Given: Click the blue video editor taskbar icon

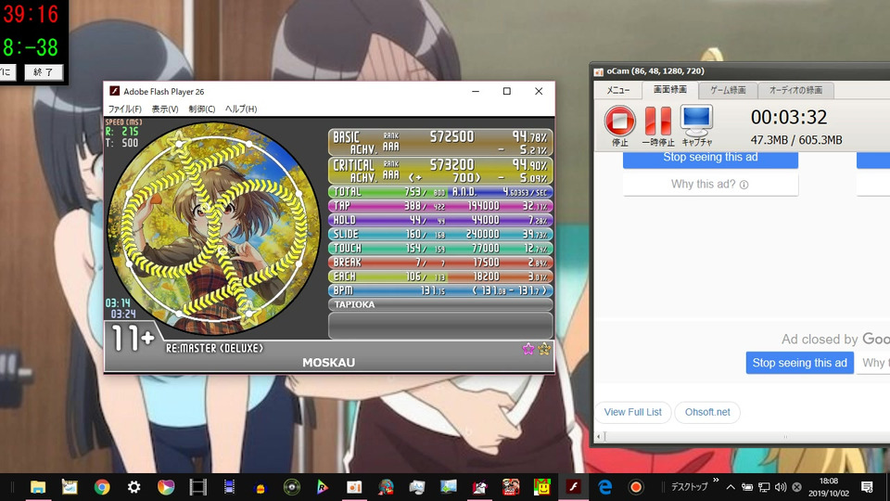Looking at the screenshot, I should click(x=229, y=487).
